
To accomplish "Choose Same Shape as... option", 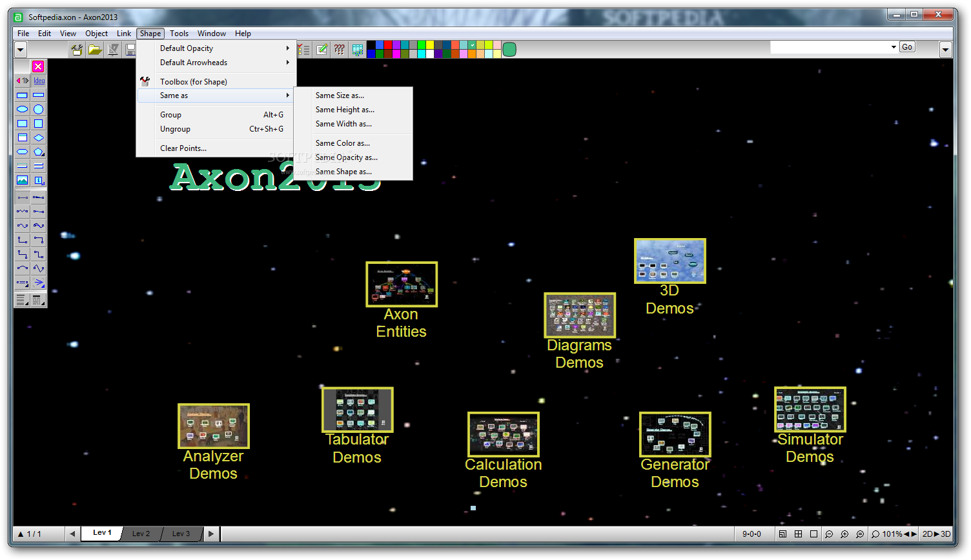I will click(x=353, y=172).
